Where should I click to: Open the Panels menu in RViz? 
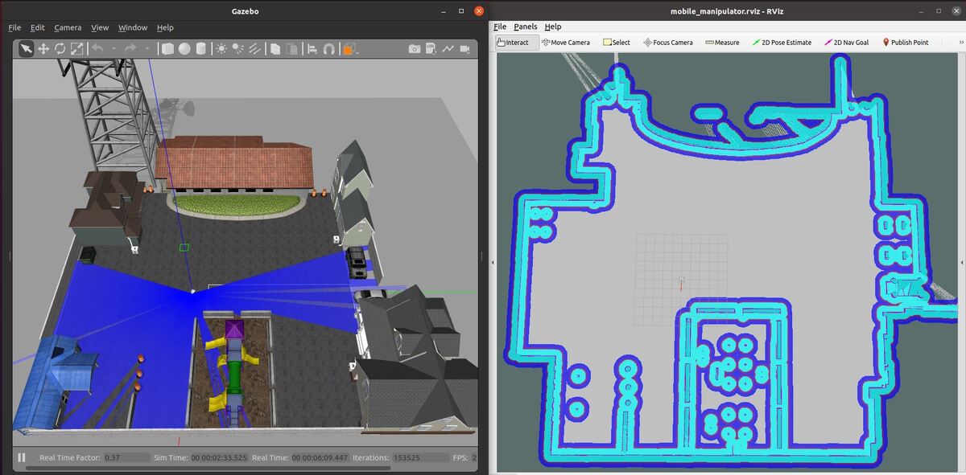[525, 26]
